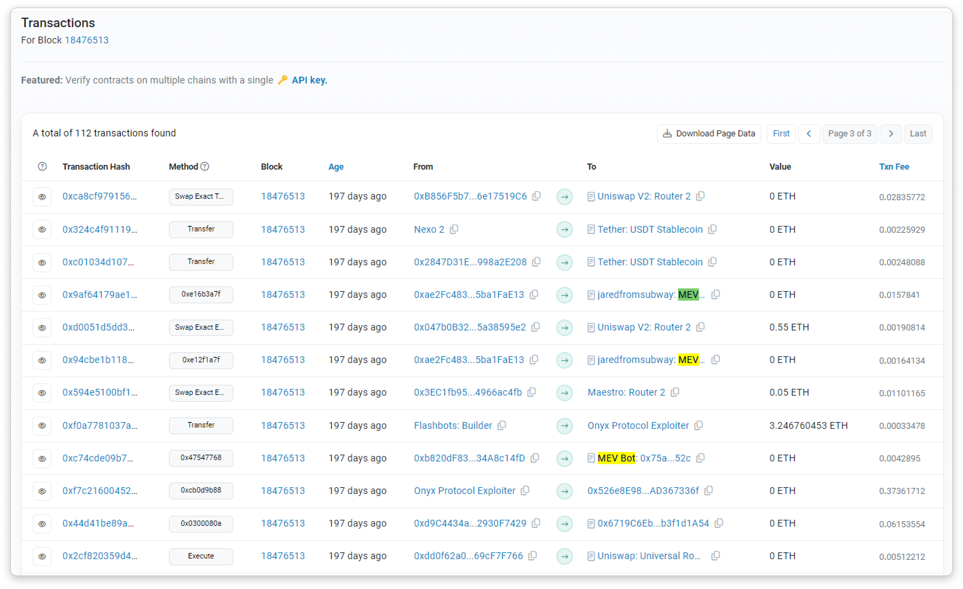963x589 pixels.
Task: Open the featured API key link
Action: coord(309,80)
